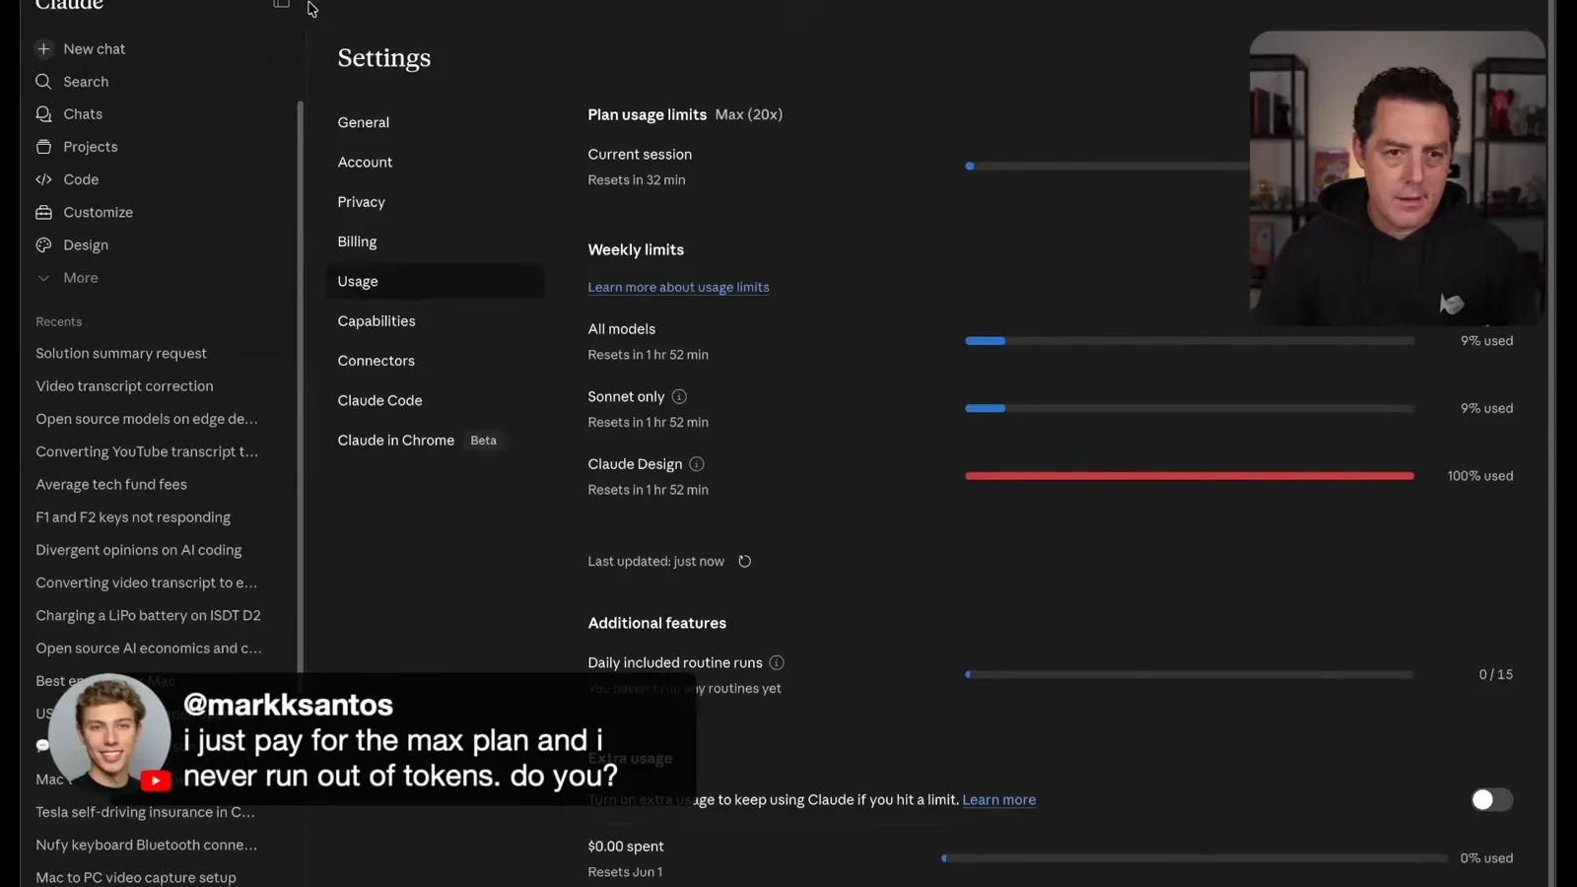Click the info icon beside Daily included routine runs
Image resolution: width=1577 pixels, height=887 pixels.
777,662
